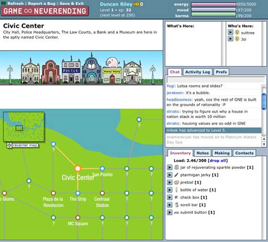Image resolution: width=268 pixels, height=242 pixels.
Task: Click the question mark avatar beside suttree
Action: click(237, 33)
